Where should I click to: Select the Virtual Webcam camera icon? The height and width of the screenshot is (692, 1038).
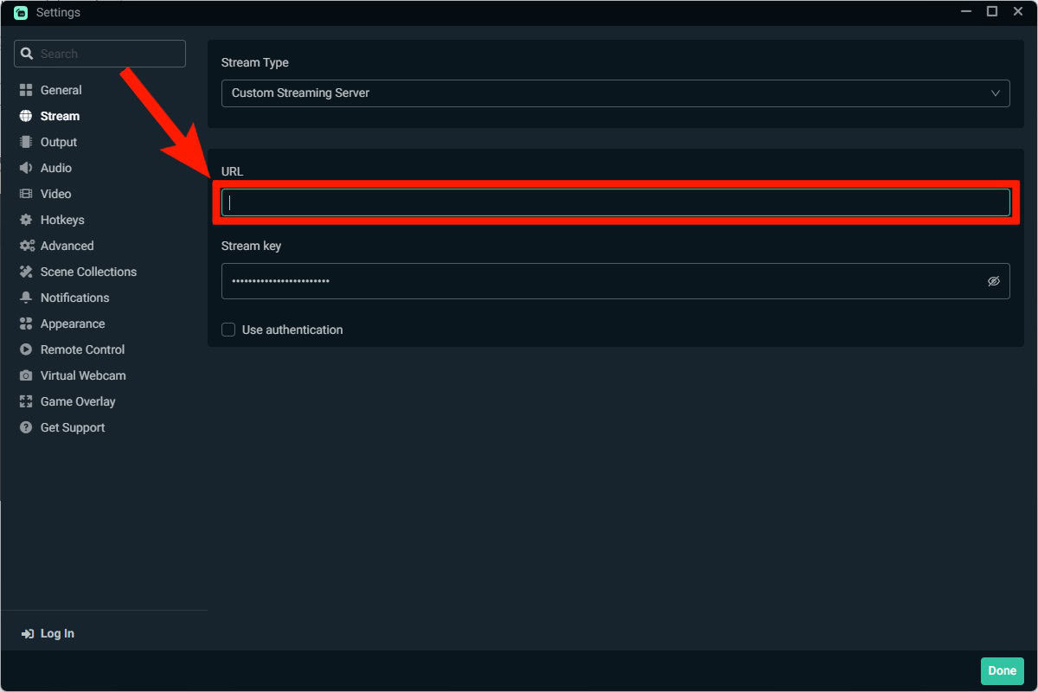point(25,375)
